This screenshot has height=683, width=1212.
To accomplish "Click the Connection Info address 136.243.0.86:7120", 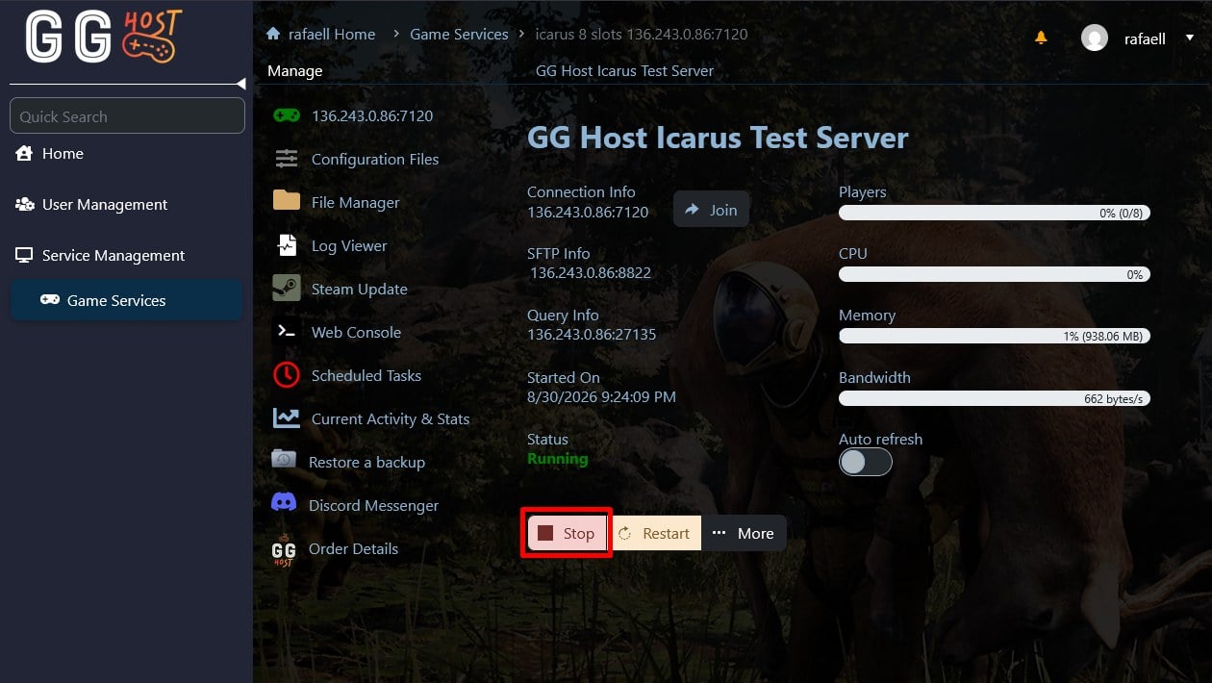I will click(588, 212).
